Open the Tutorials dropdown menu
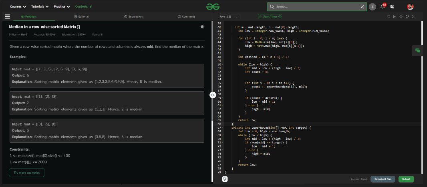The height and width of the screenshot is (187, 427). tap(40, 6)
